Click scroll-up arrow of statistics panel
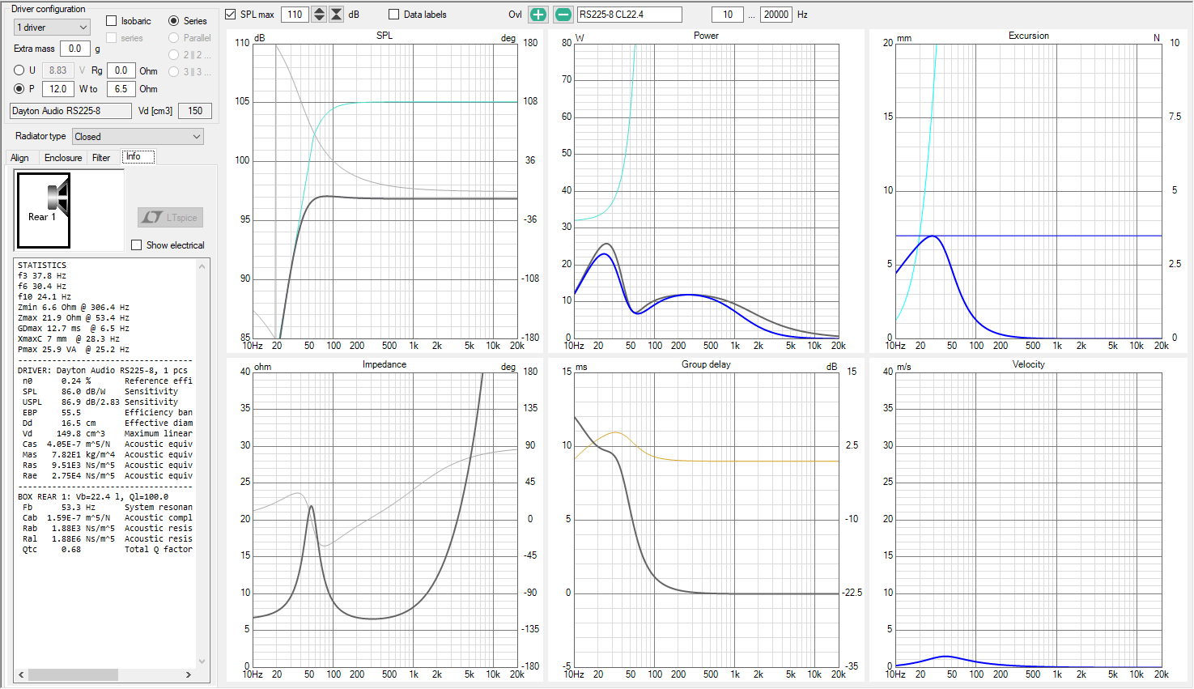The height and width of the screenshot is (689, 1194). 202,266
